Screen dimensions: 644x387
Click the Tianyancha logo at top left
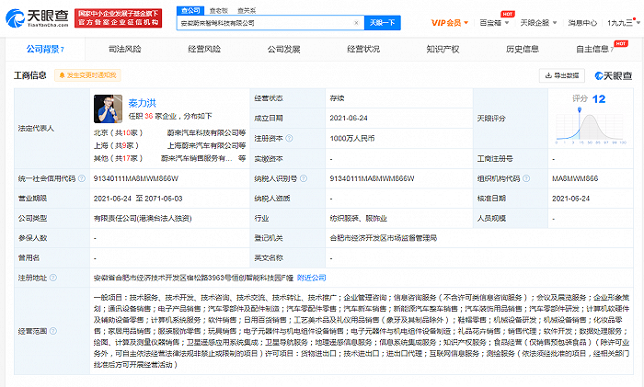38,18
